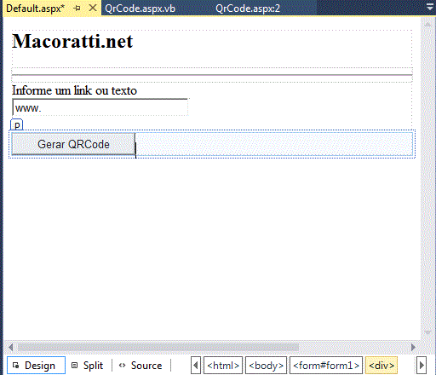Click the horizontal scrollbar thumb
This screenshot has width=436, height=375.
click(158, 347)
